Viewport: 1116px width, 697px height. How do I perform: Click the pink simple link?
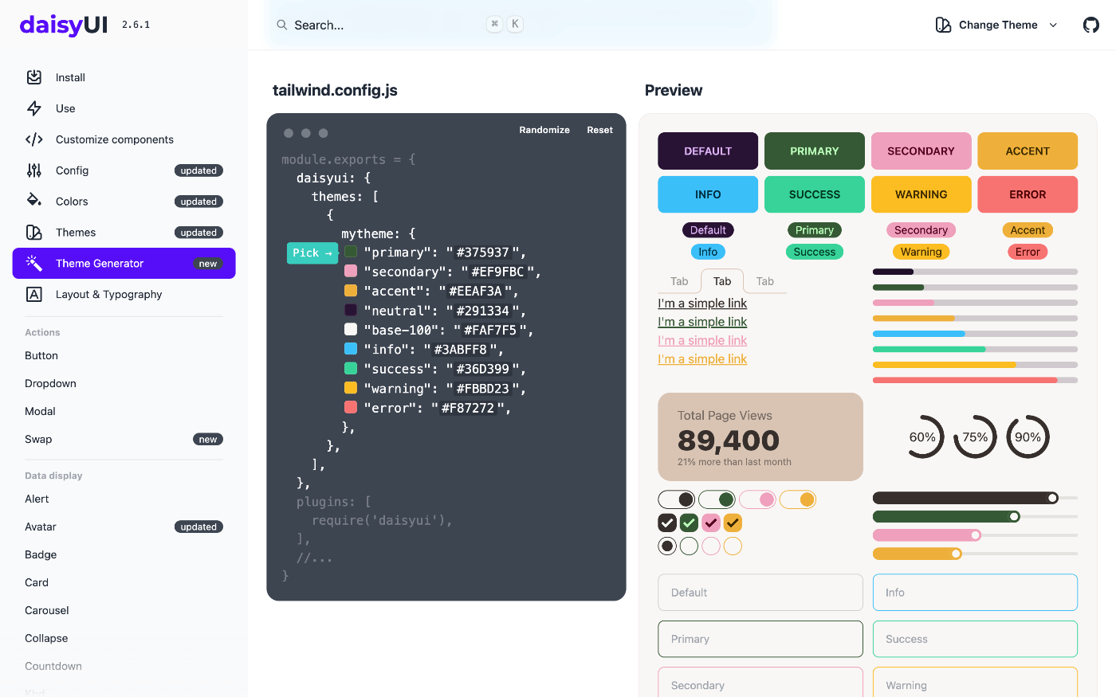pos(702,340)
